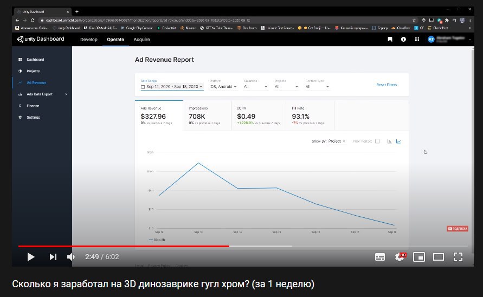Screen dimensions: 483x297
Task: Open the Mixamo bookmark
Action: pyautogui.click(x=188, y=28)
